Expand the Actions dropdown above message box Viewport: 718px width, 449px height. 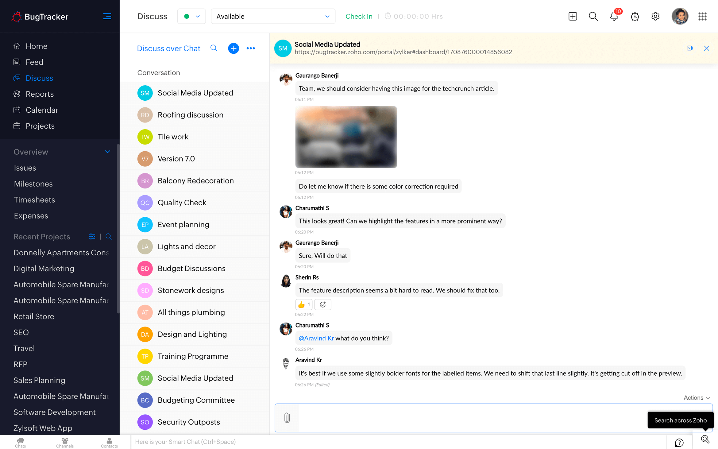[x=697, y=398]
